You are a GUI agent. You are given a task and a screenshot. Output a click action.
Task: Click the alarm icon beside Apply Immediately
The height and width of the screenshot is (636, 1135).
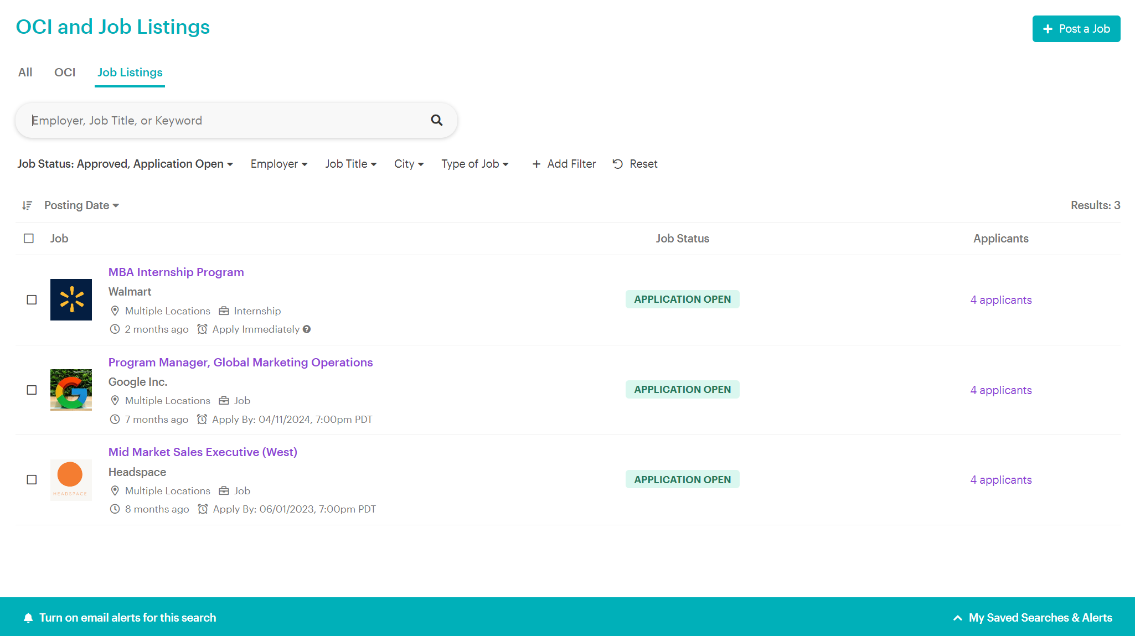point(203,329)
